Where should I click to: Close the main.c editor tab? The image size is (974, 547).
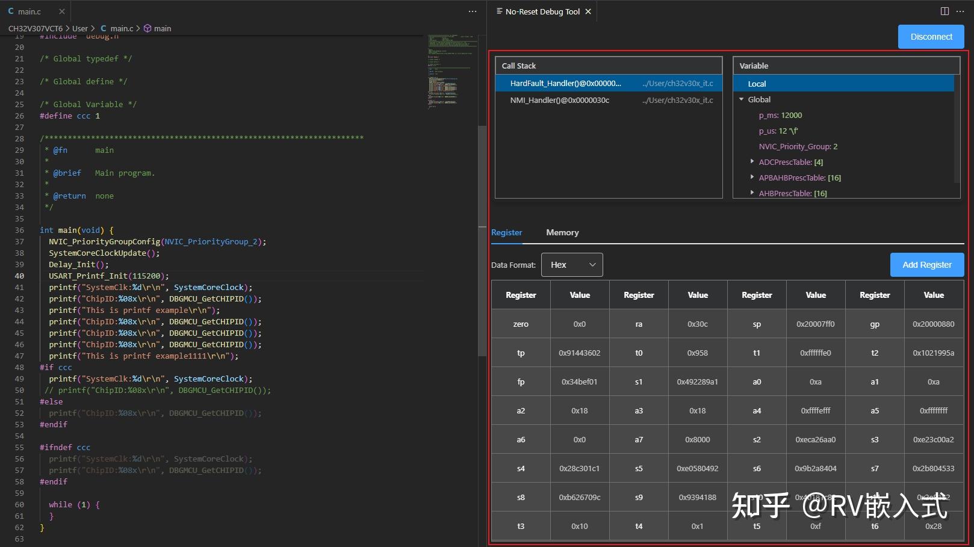click(x=62, y=11)
